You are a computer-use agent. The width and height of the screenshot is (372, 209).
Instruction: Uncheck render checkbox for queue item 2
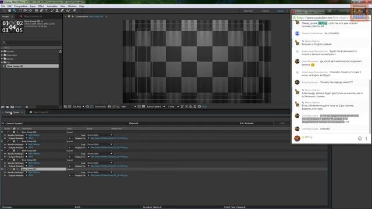coord(8,141)
